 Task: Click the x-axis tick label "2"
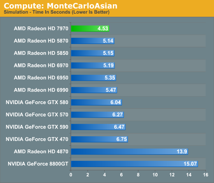click(x=88, y=175)
